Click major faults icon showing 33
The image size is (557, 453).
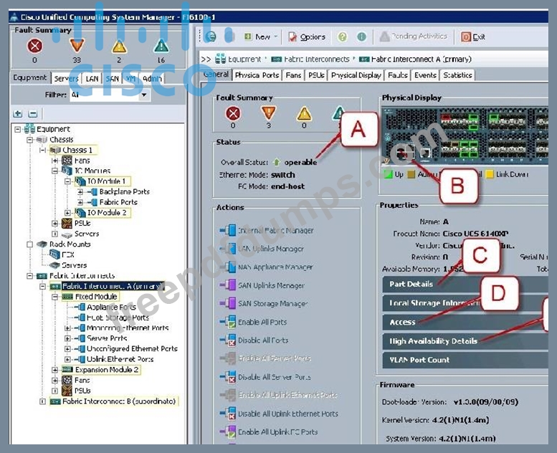point(77,46)
